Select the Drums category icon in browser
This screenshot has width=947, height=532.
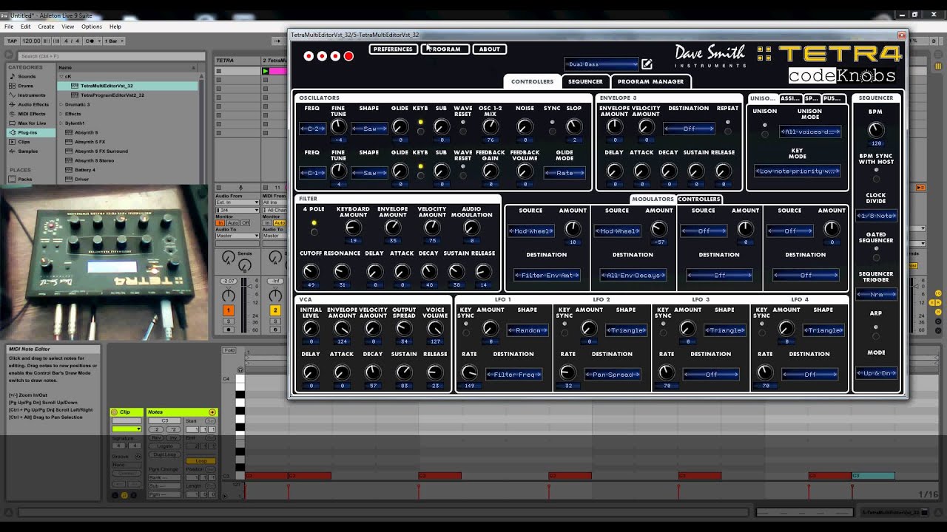point(13,86)
